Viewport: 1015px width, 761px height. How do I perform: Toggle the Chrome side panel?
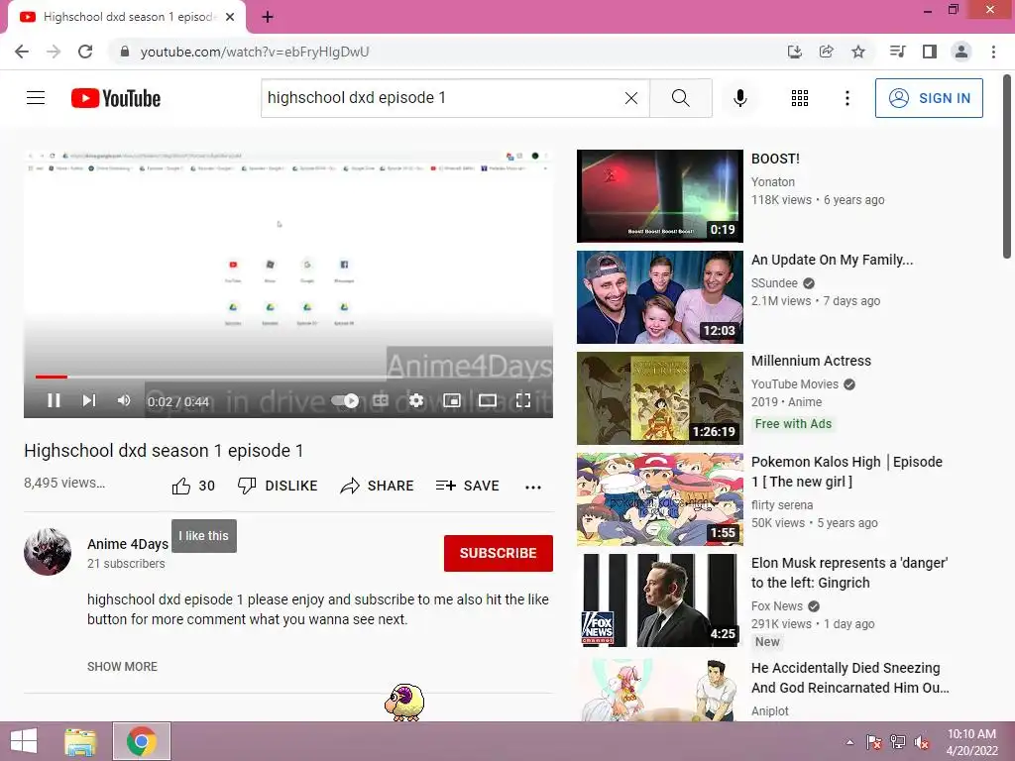(930, 52)
